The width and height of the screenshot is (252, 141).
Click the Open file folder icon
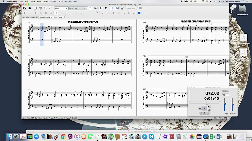pos(30,8)
